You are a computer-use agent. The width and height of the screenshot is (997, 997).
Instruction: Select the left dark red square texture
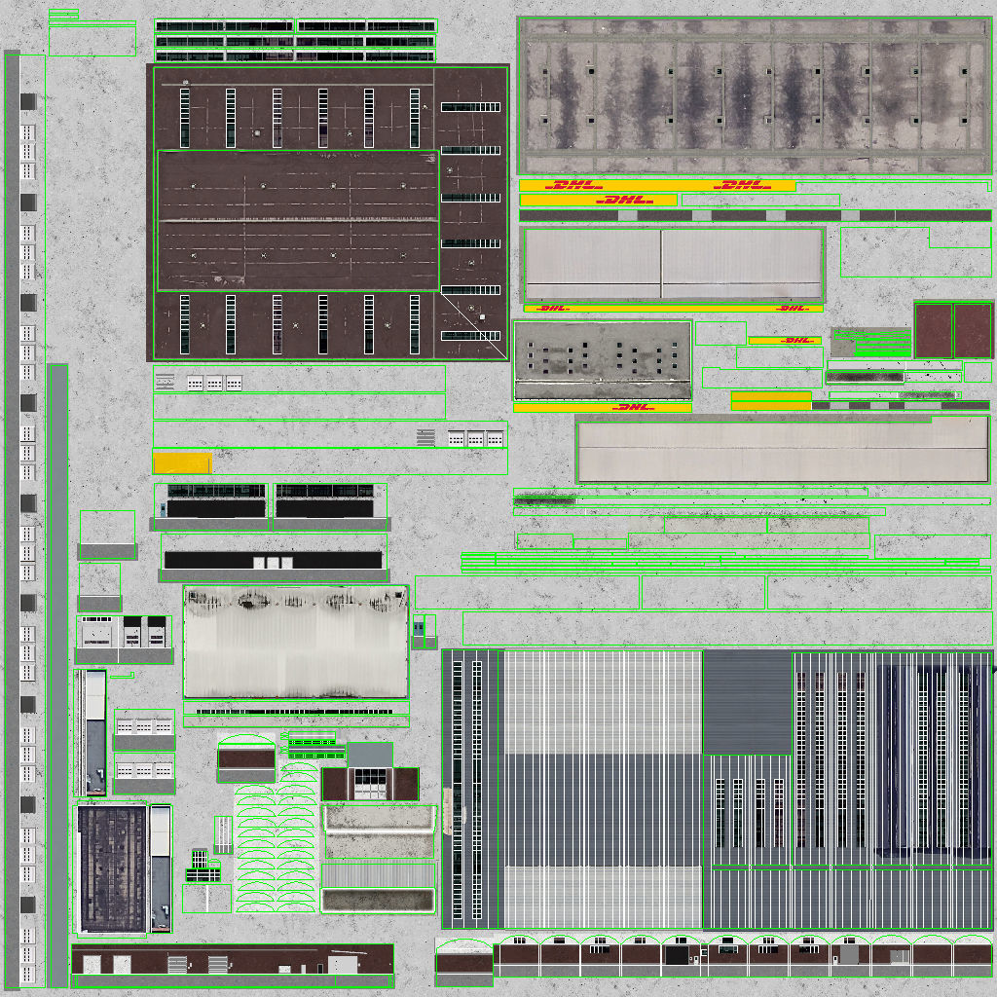tap(934, 331)
